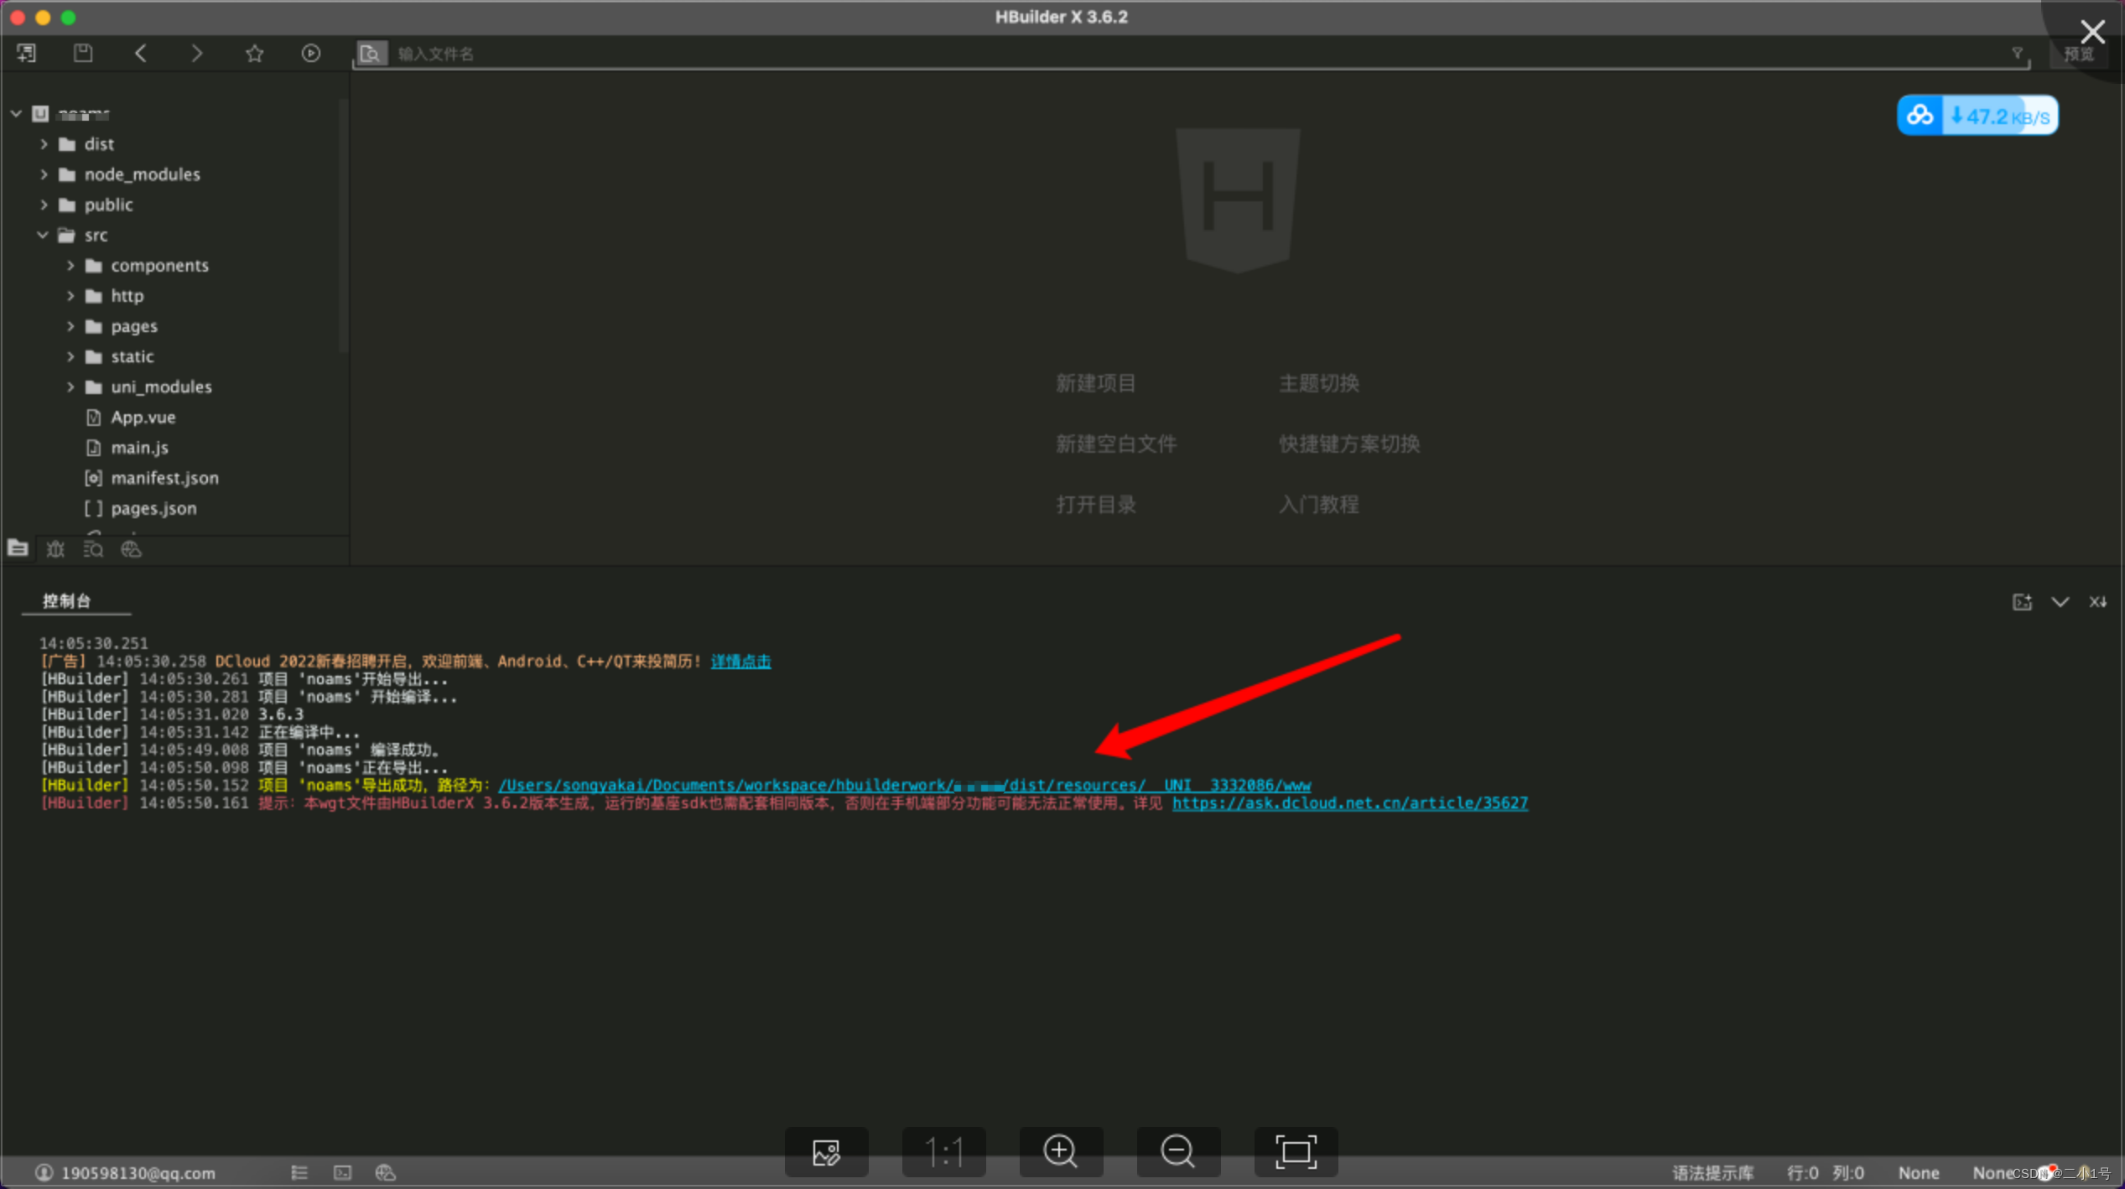Click 入门教程 on start page
The height and width of the screenshot is (1189, 2125).
pos(1319,504)
